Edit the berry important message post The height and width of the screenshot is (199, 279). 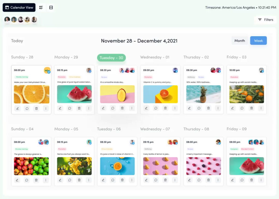click(189, 180)
